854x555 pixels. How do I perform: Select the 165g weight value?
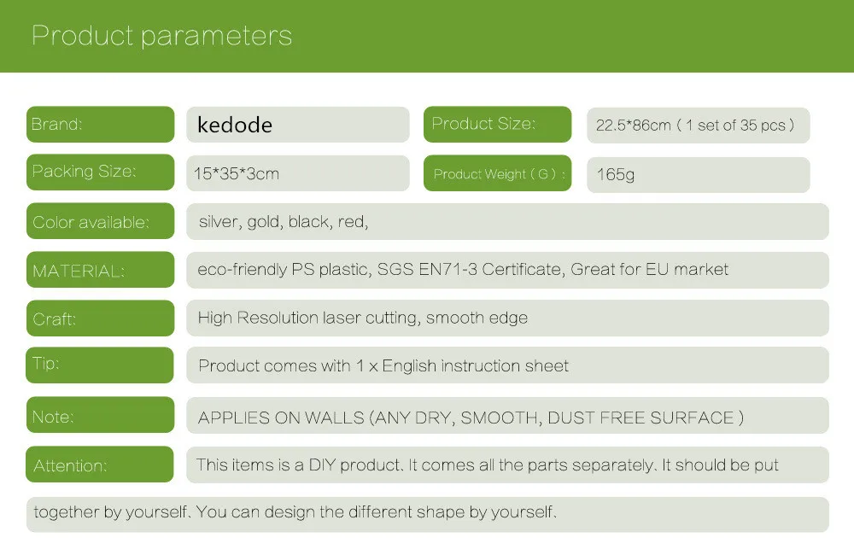[699, 175]
